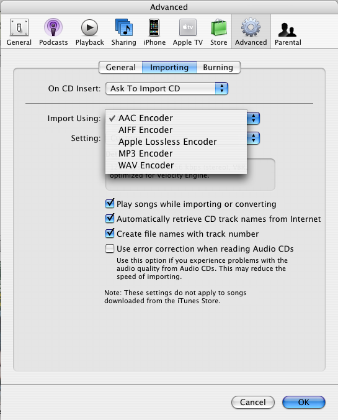Open the Apple TV preferences pane
338x420 pixels.
(x=188, y=27)
